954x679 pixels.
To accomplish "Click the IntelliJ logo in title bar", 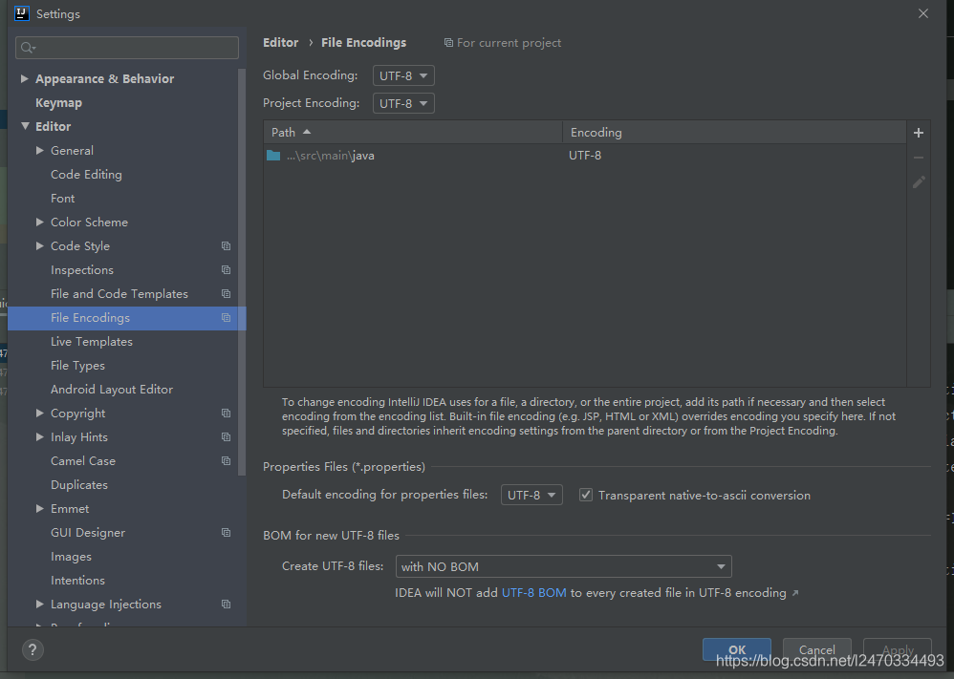I will tap(22, 13).
